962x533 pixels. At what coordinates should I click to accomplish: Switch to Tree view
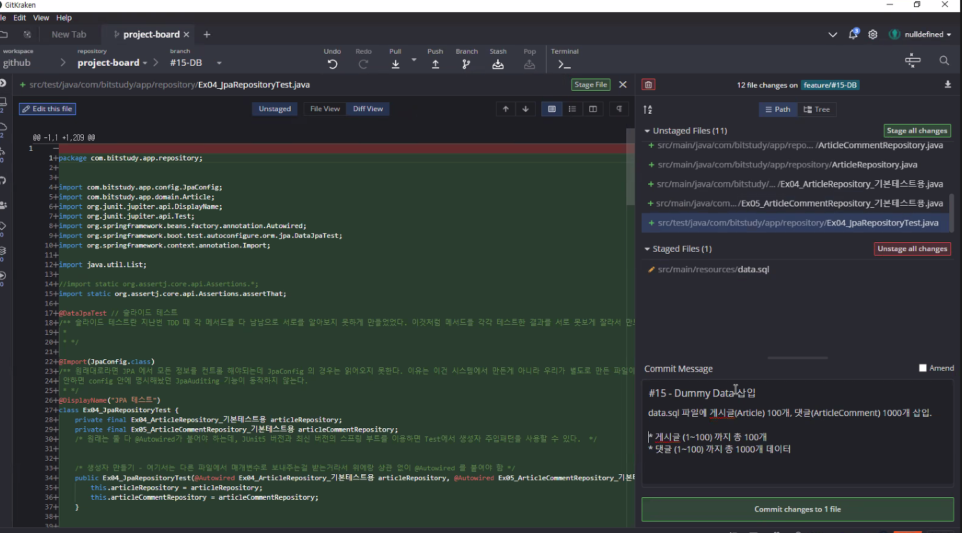pyautogui.click(x=816, y=109)
